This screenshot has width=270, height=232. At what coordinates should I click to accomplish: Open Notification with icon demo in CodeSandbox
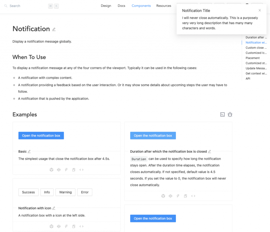click(51, 226)
